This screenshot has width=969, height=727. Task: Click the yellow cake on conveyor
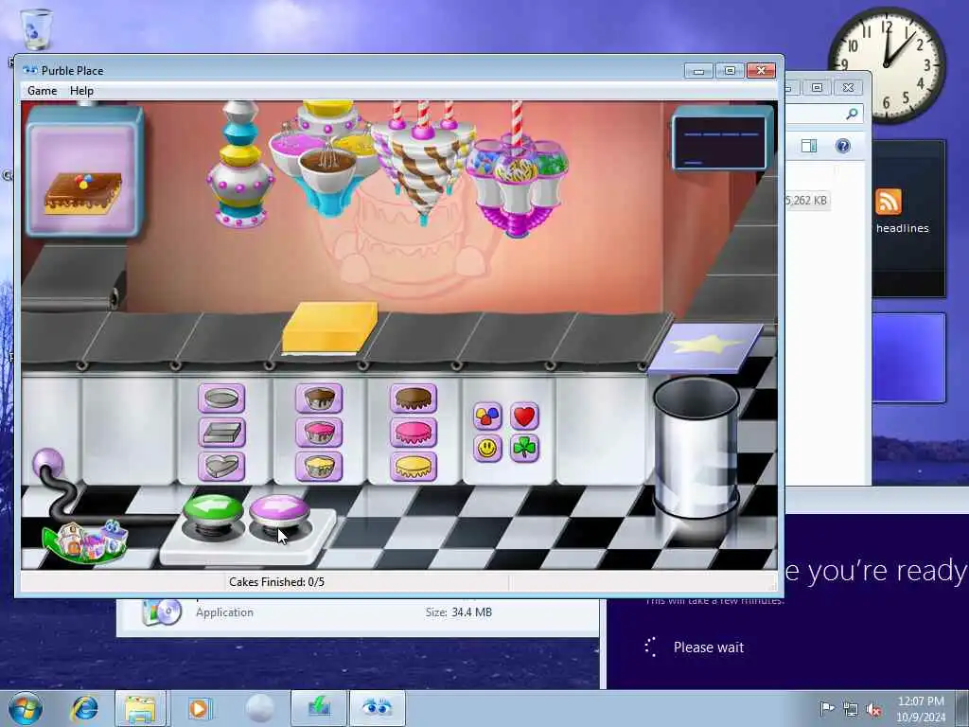[329, 328]
